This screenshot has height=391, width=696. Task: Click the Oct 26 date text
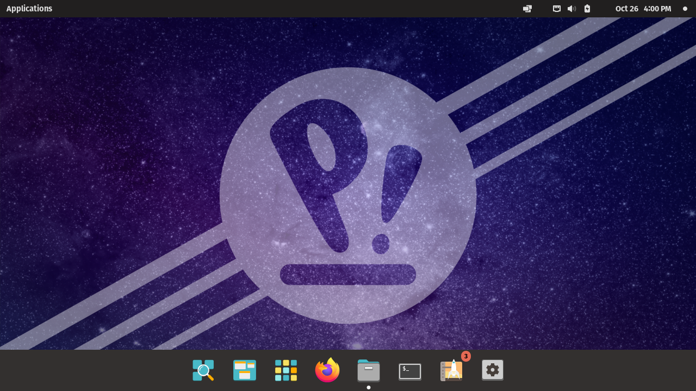tap(626, 9)
